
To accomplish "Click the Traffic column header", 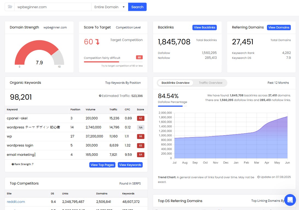I will pos(113,110).
